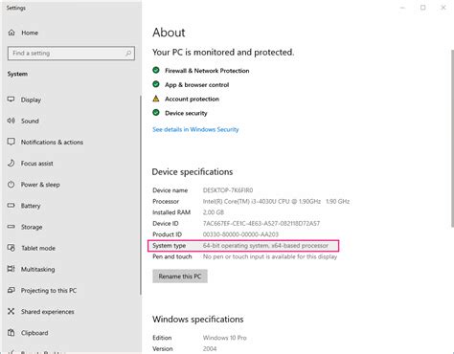Click the Sound speaker icon
The image size is (454, 354).
click(11, 121)
